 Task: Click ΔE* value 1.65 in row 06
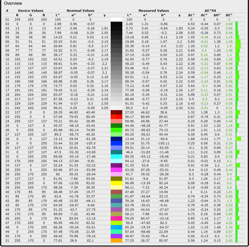tap(229, 42)
